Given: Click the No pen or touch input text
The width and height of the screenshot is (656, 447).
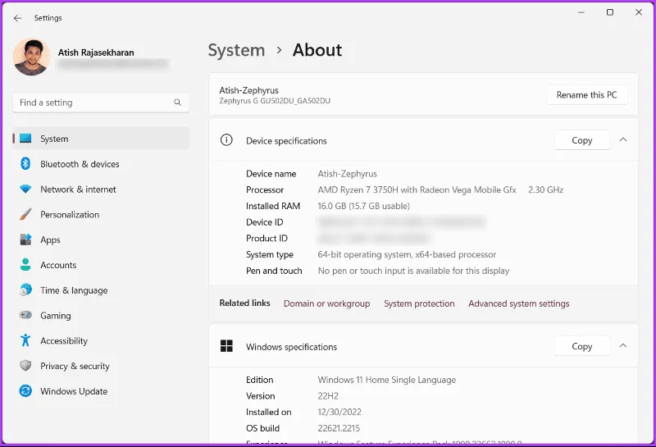Looking at the screenshot, I should [413, 271].
